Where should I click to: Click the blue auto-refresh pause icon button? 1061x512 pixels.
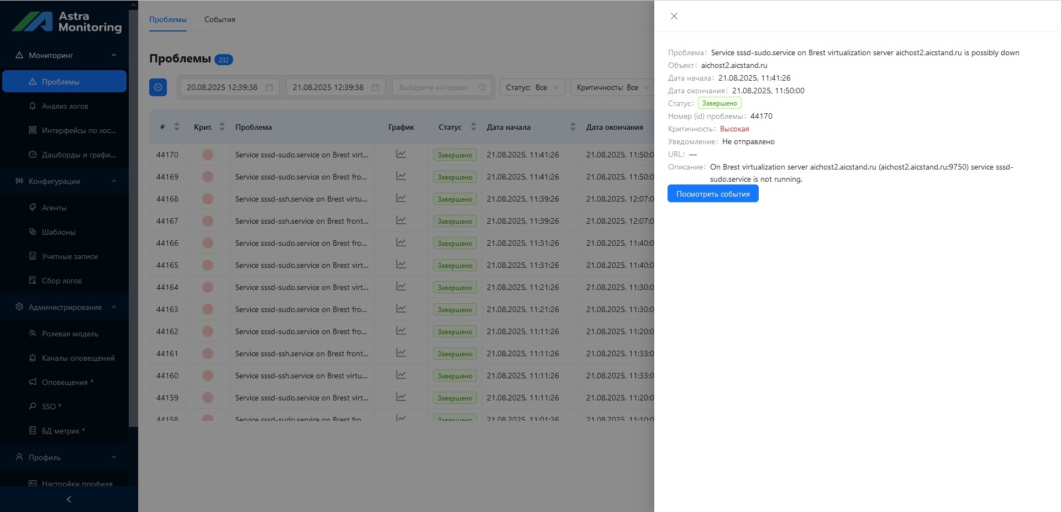pos(158,87)
